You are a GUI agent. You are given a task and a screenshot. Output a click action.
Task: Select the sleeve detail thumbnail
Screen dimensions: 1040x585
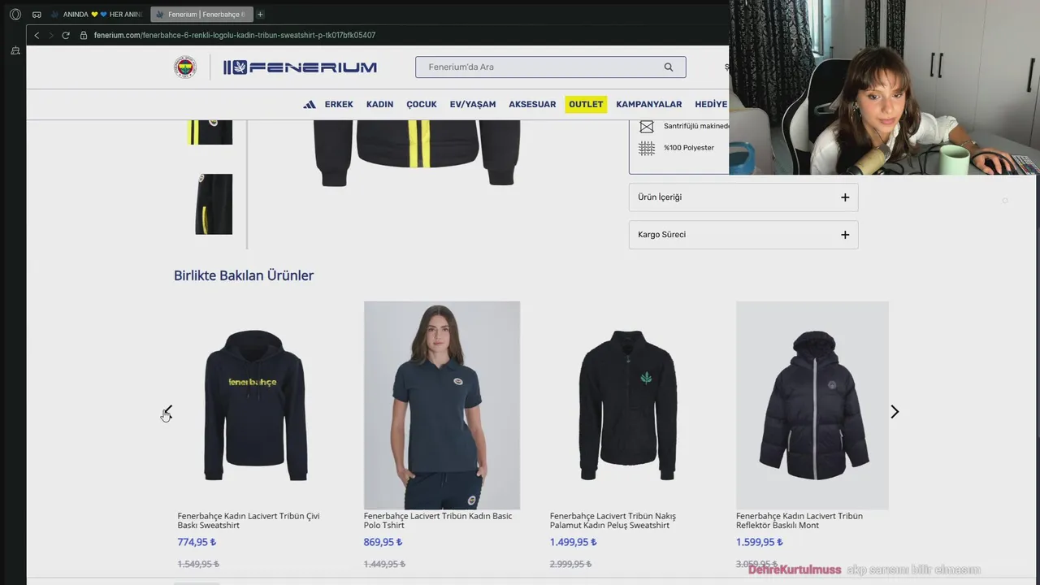coord(214,204)
